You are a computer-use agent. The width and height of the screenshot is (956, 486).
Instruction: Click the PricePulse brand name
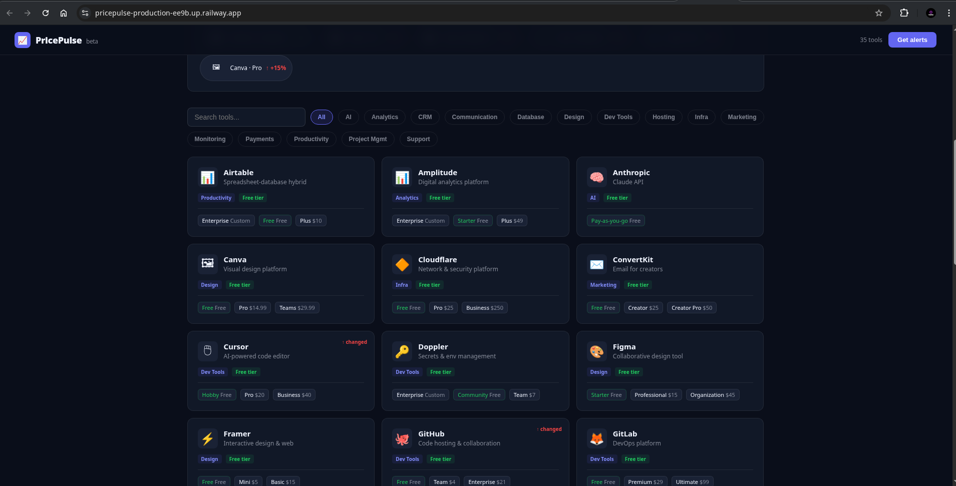tap(59, 41)
